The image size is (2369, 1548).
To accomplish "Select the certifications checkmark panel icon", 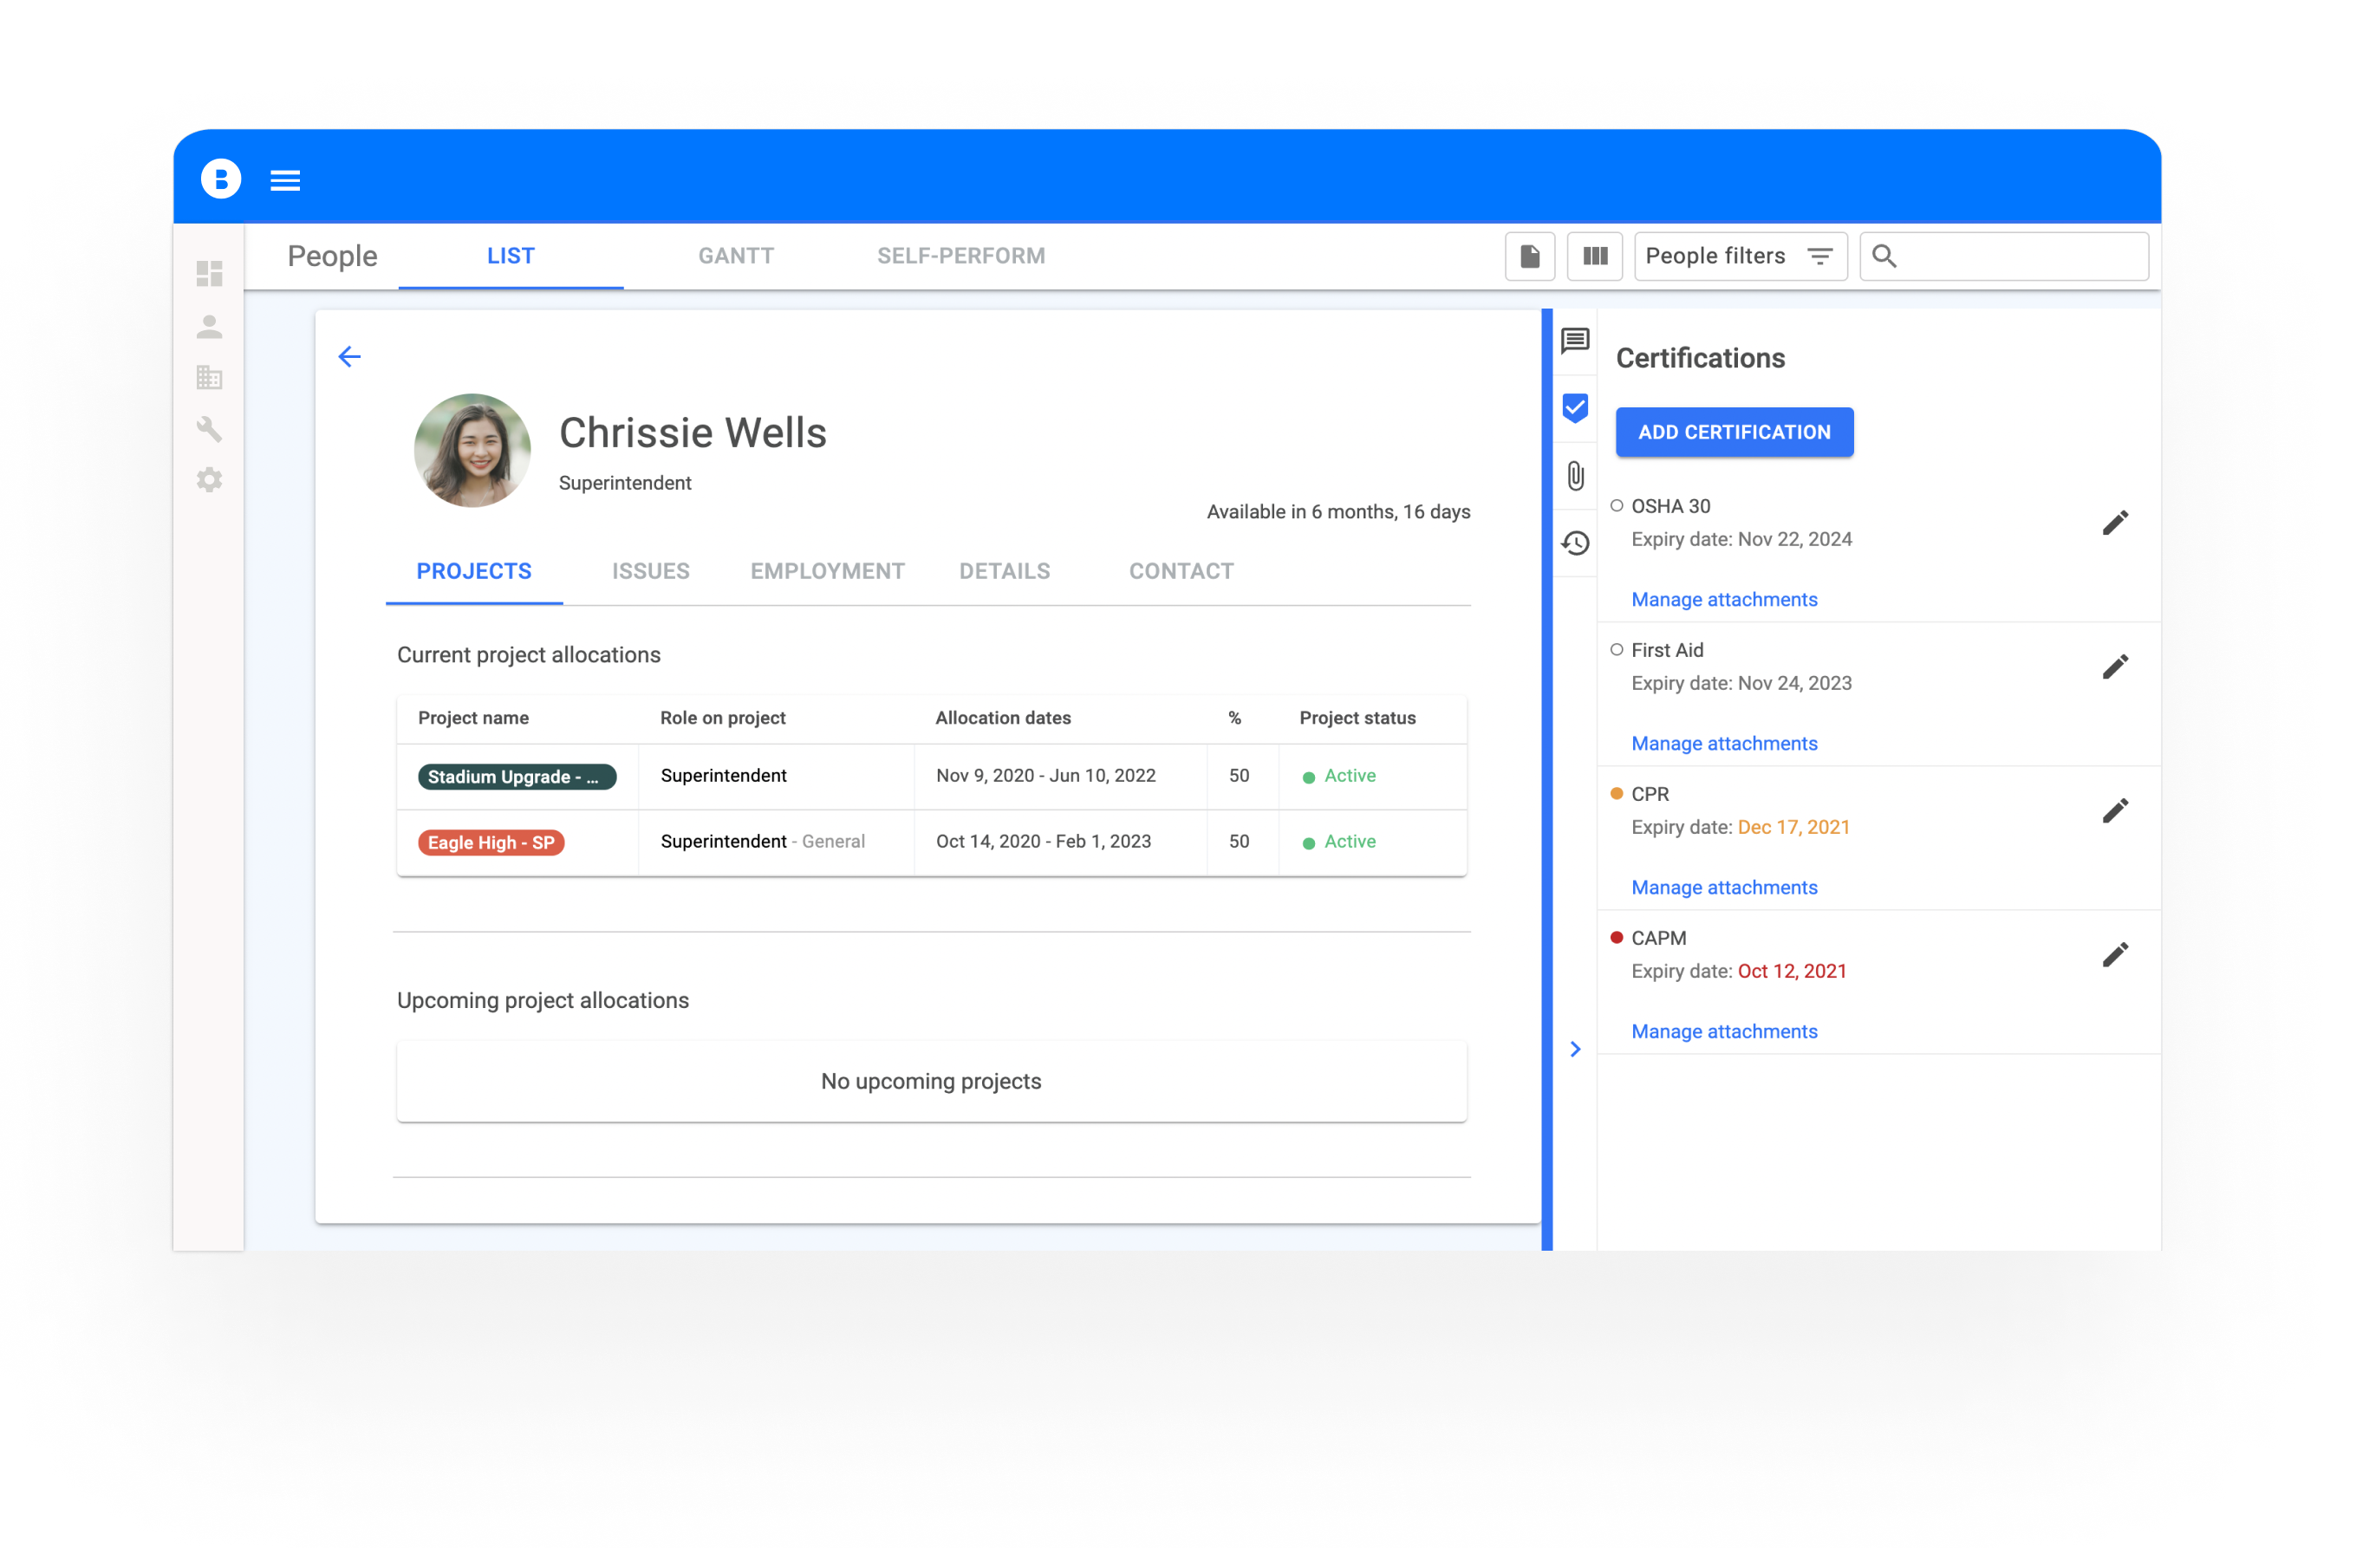I will coord(1575,408).
